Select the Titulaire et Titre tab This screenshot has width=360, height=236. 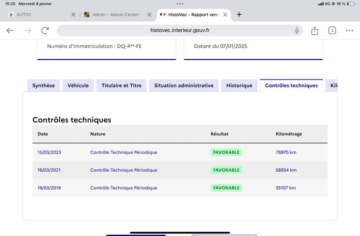(121, 85)
